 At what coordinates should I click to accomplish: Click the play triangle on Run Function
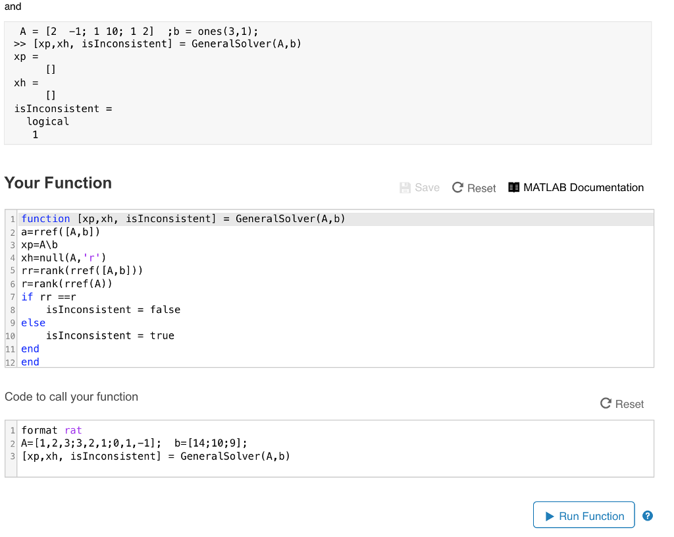click(x=550, y=517)
